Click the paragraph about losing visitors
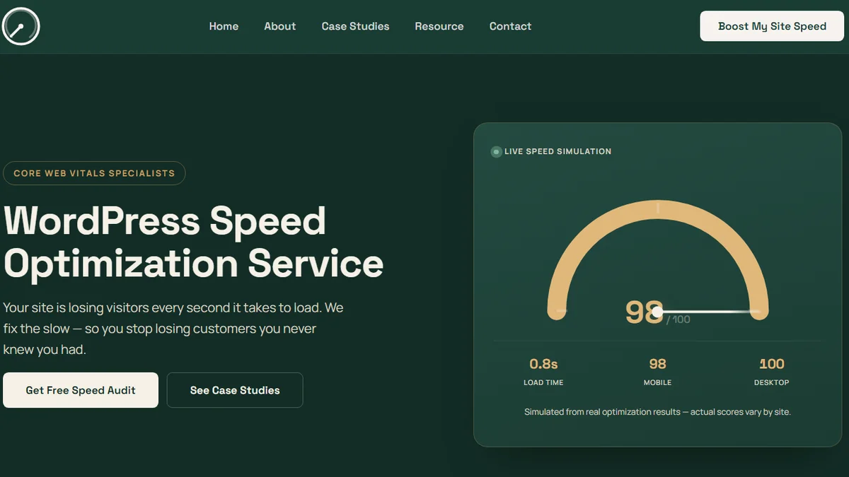The image size is (849, 477). 173,329
